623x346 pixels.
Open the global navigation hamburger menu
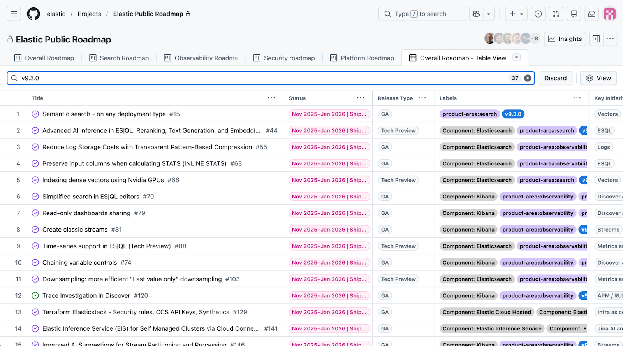point(14,14)
